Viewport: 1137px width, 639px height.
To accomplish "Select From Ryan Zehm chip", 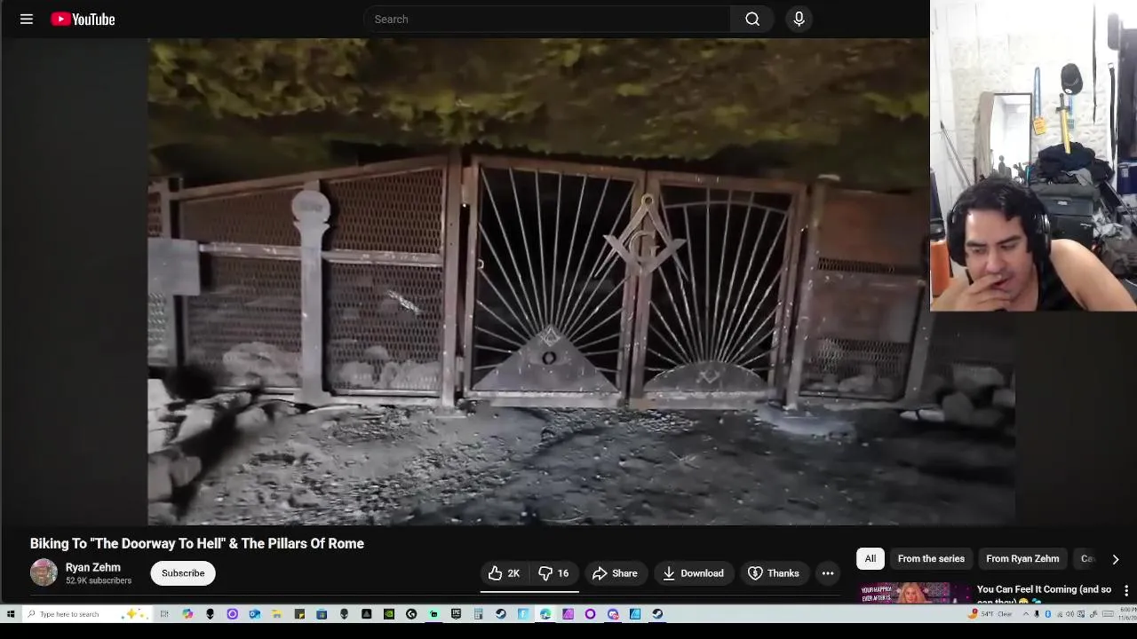I will click(1022, 558).
